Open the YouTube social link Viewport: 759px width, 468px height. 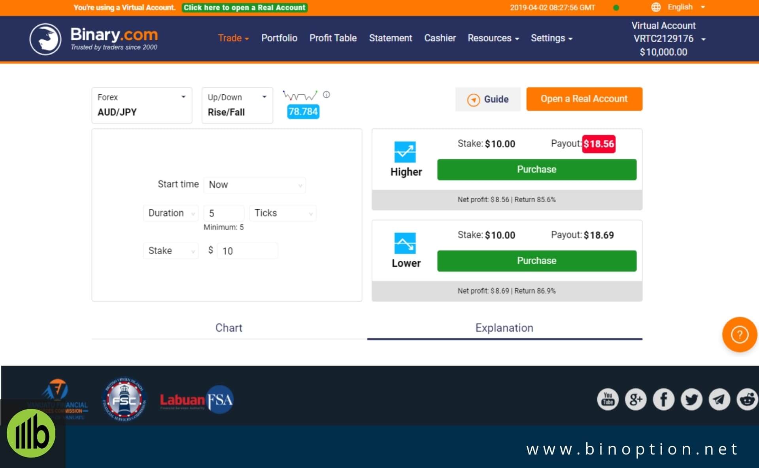[x=608, y=399]
